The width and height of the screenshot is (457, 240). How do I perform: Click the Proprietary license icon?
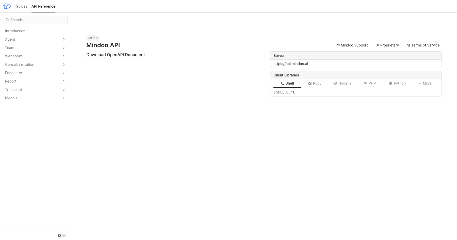tap(378, 45)
